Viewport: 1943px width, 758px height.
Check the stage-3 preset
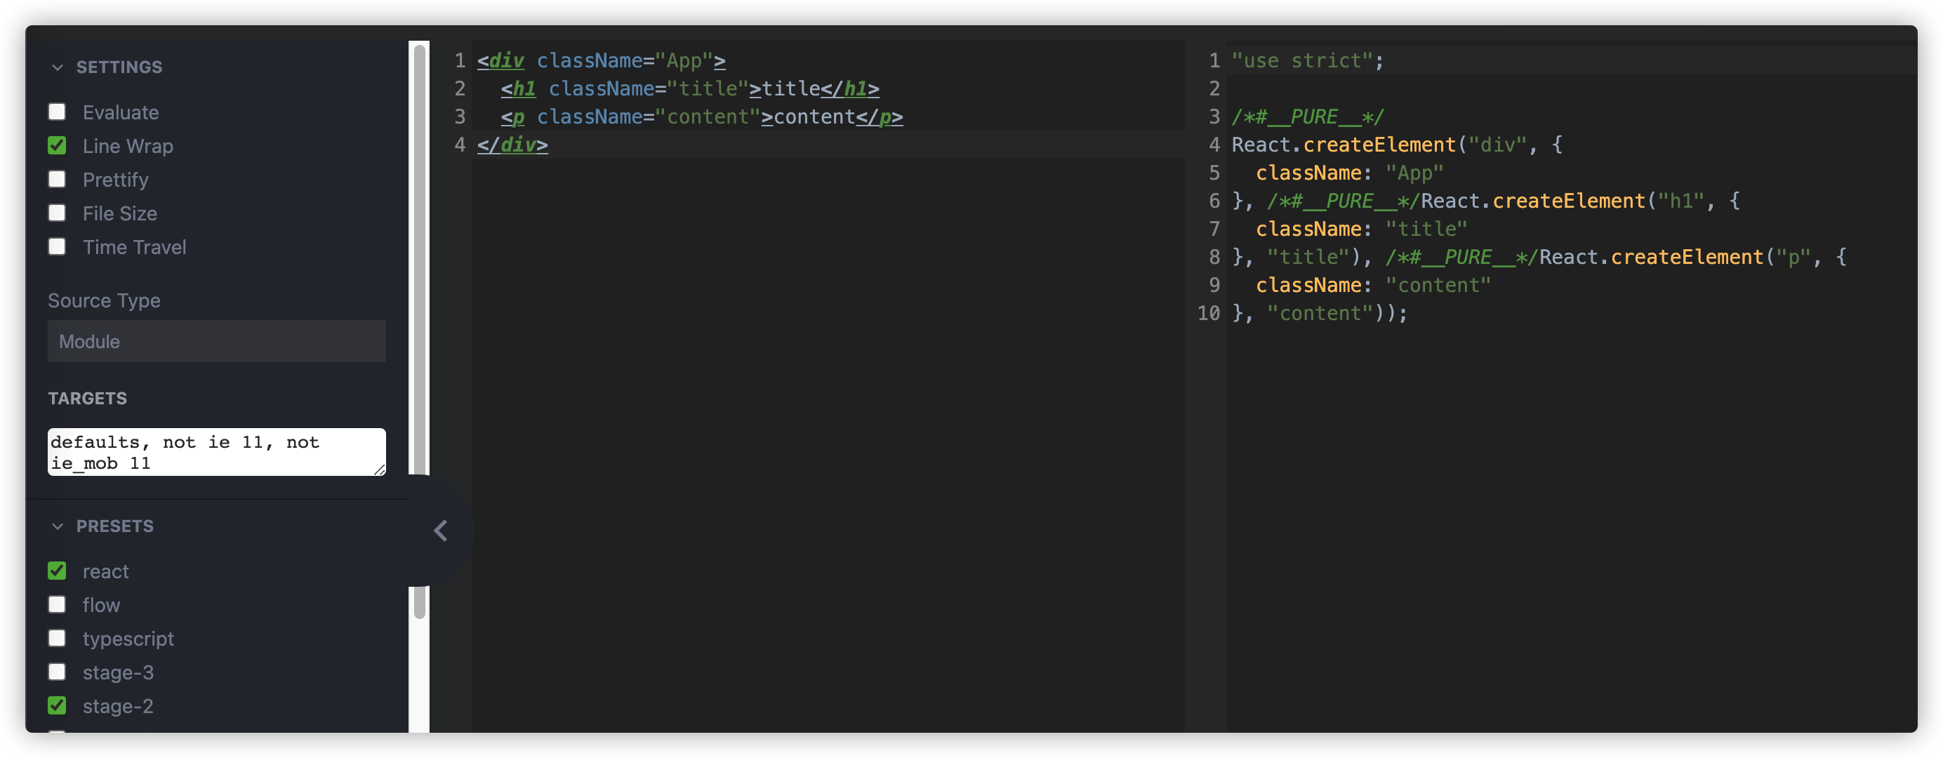point(58,672)
